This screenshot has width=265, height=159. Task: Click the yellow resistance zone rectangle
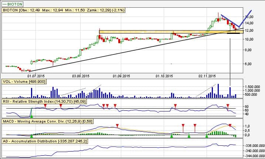(148, 32)
